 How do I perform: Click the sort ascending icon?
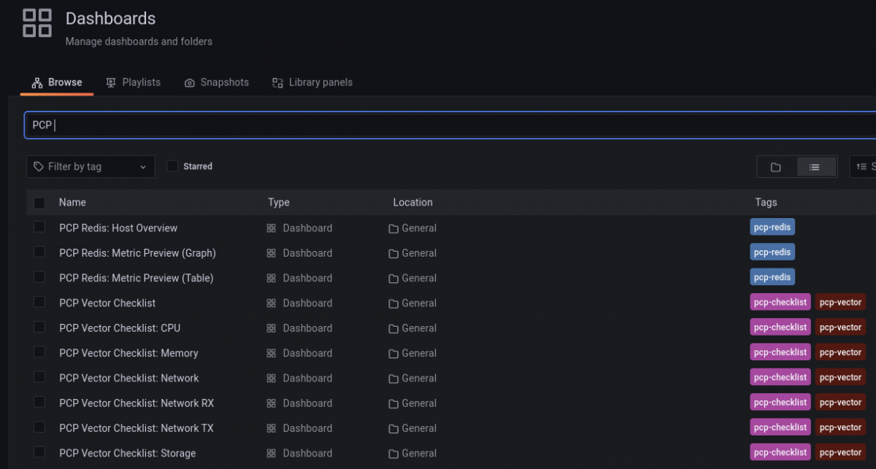coord(863,166)
